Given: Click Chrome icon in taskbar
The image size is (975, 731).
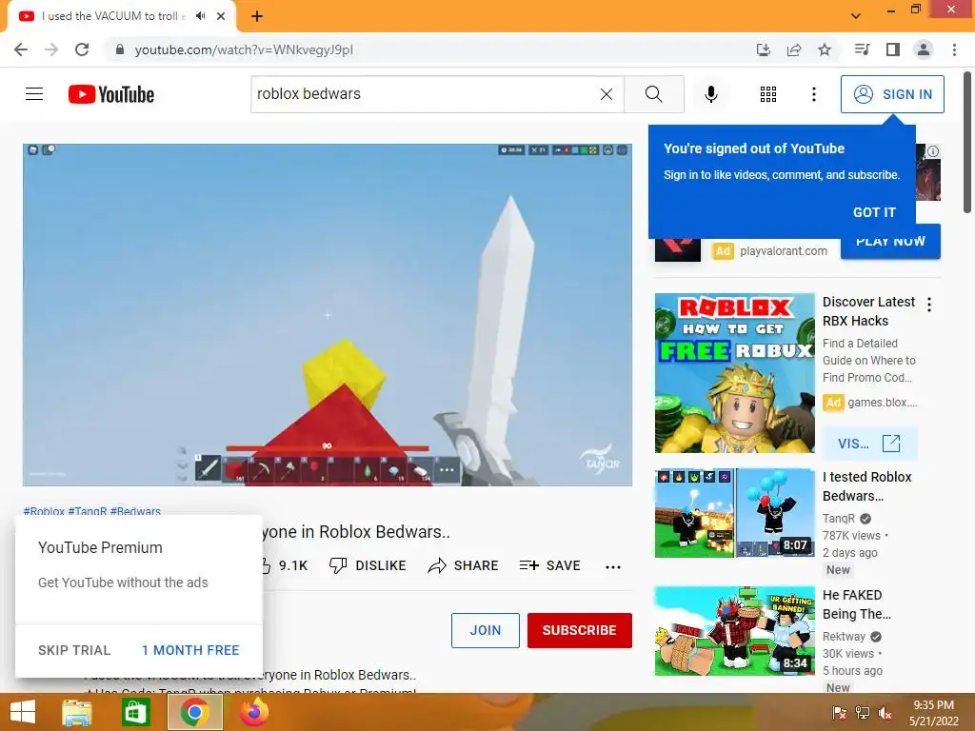Looking at the screenshot, I should [x=194, y=712].
